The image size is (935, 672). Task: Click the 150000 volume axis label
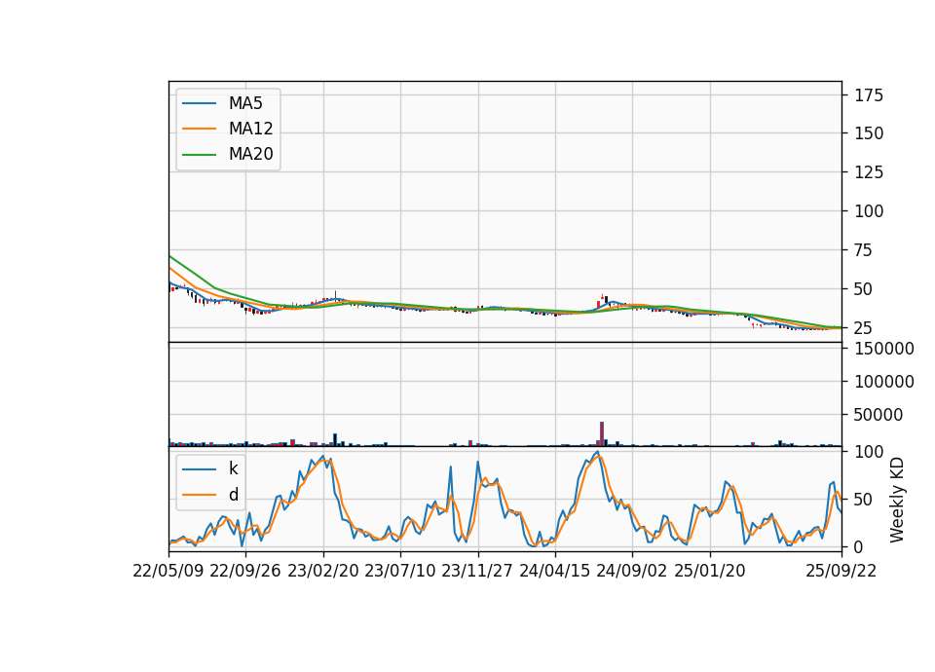coord(883,349)
